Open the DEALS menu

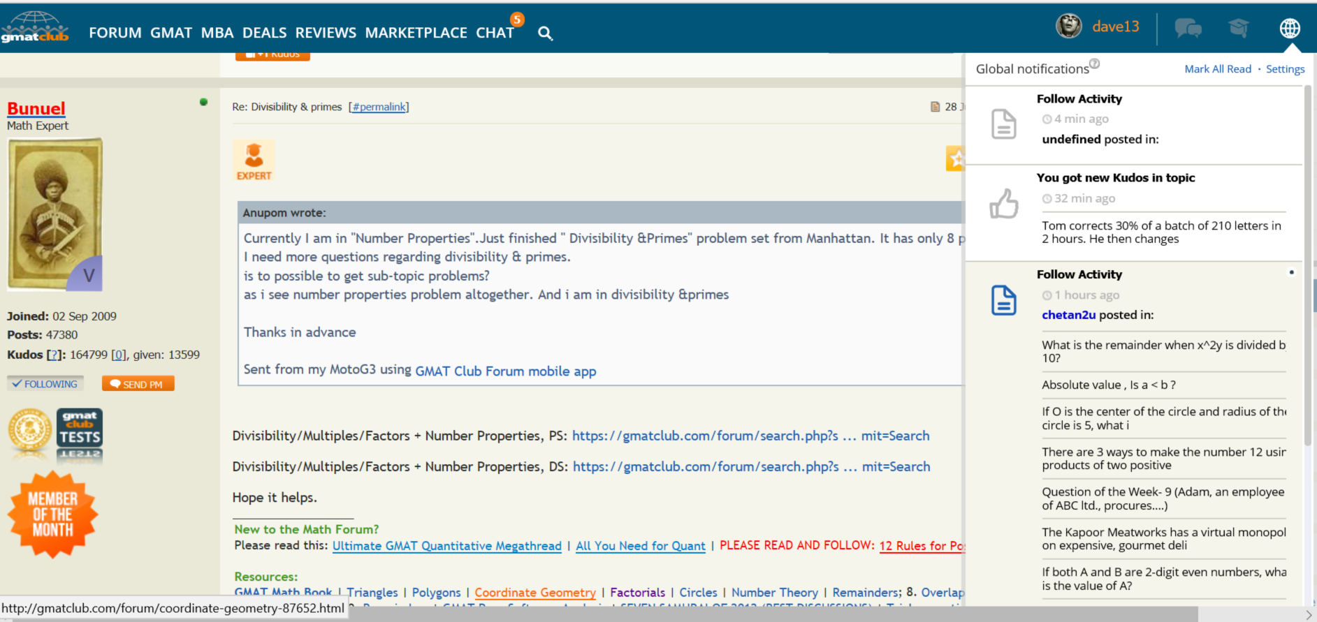(x=264, y=33)
